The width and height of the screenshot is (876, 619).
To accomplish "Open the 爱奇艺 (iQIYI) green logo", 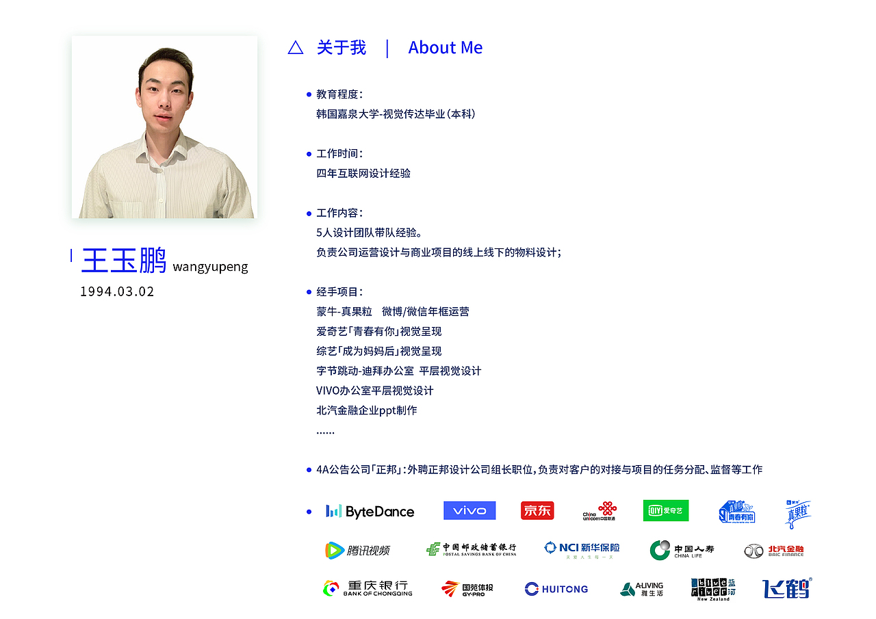I will (665, 510).
